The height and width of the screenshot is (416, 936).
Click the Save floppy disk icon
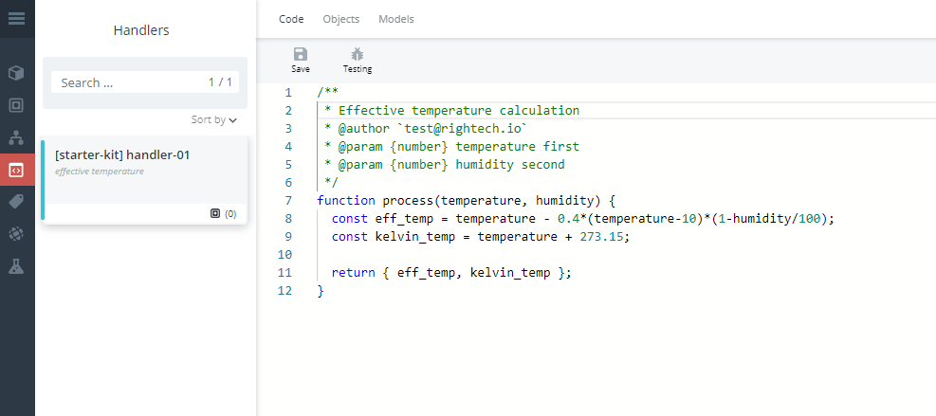(x=301, y=54)
